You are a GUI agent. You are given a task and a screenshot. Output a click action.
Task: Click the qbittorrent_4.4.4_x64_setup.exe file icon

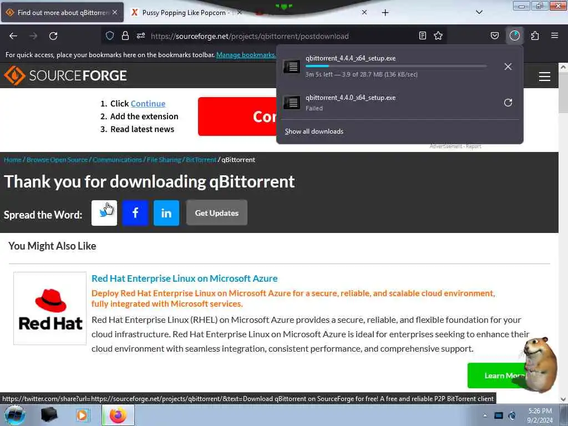[291, 67]
